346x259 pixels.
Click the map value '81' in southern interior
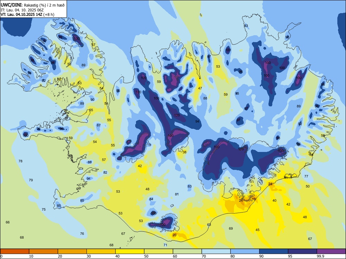tap(177, 194)
